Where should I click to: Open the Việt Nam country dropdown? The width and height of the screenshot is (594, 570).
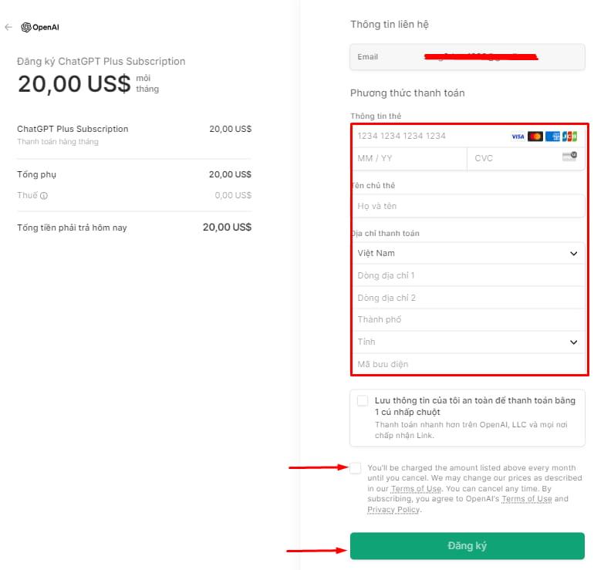tap(467, 253)
